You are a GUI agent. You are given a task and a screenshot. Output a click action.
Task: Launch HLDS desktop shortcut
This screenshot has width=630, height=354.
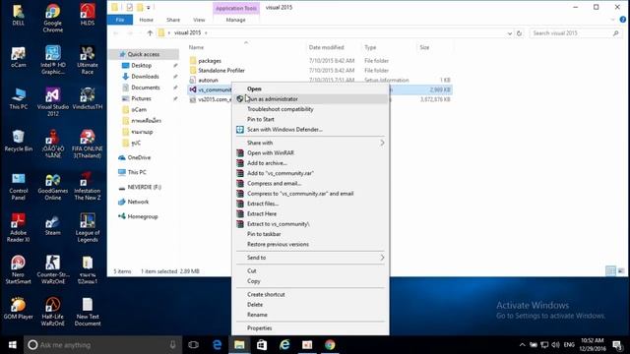[88, 16]
